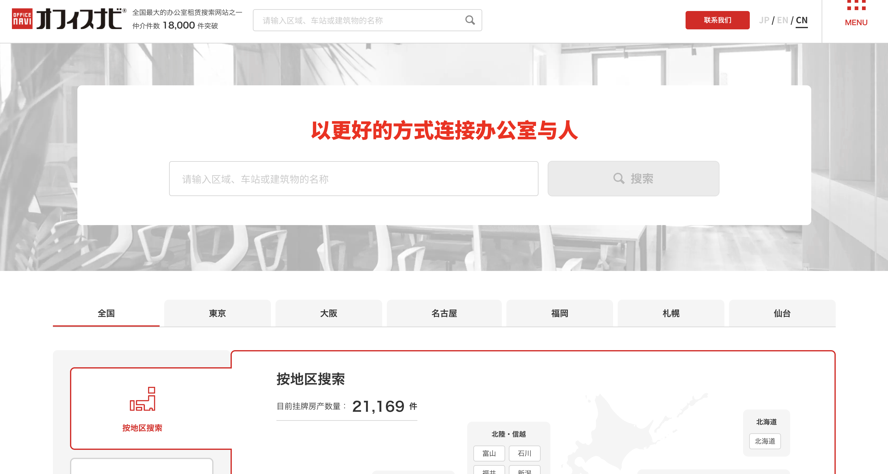888x474 pixels.
Task: Switch to the 東京 tab
Action: coord(217,313)
